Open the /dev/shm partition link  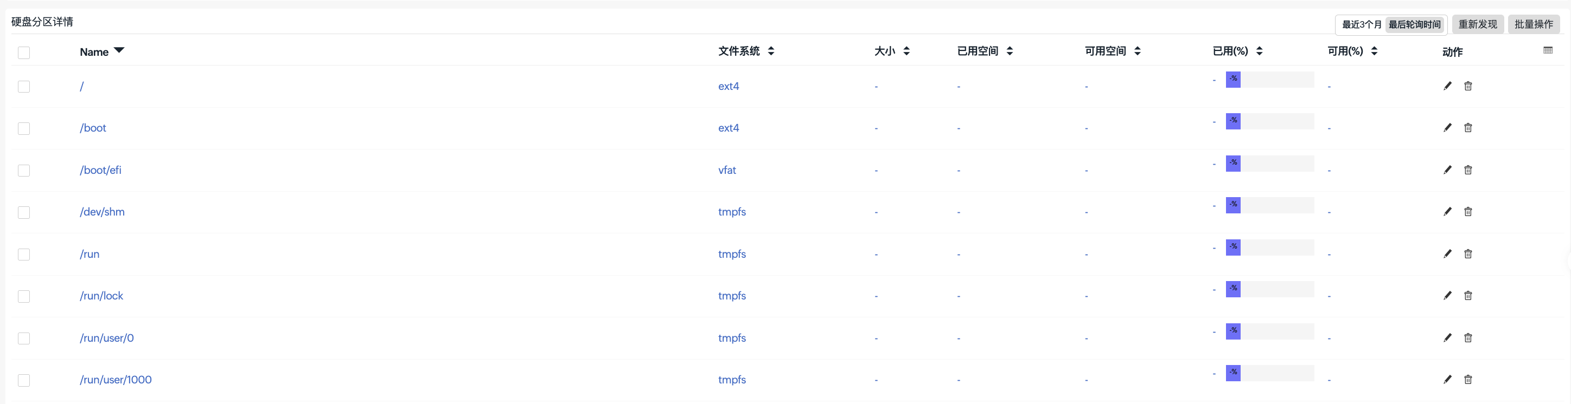tap(102, 212)
